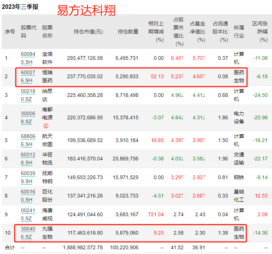Click the 相对上期增减(%) column header
The height and width of the screenshot is (254, 272).
(x=156, y=32)
